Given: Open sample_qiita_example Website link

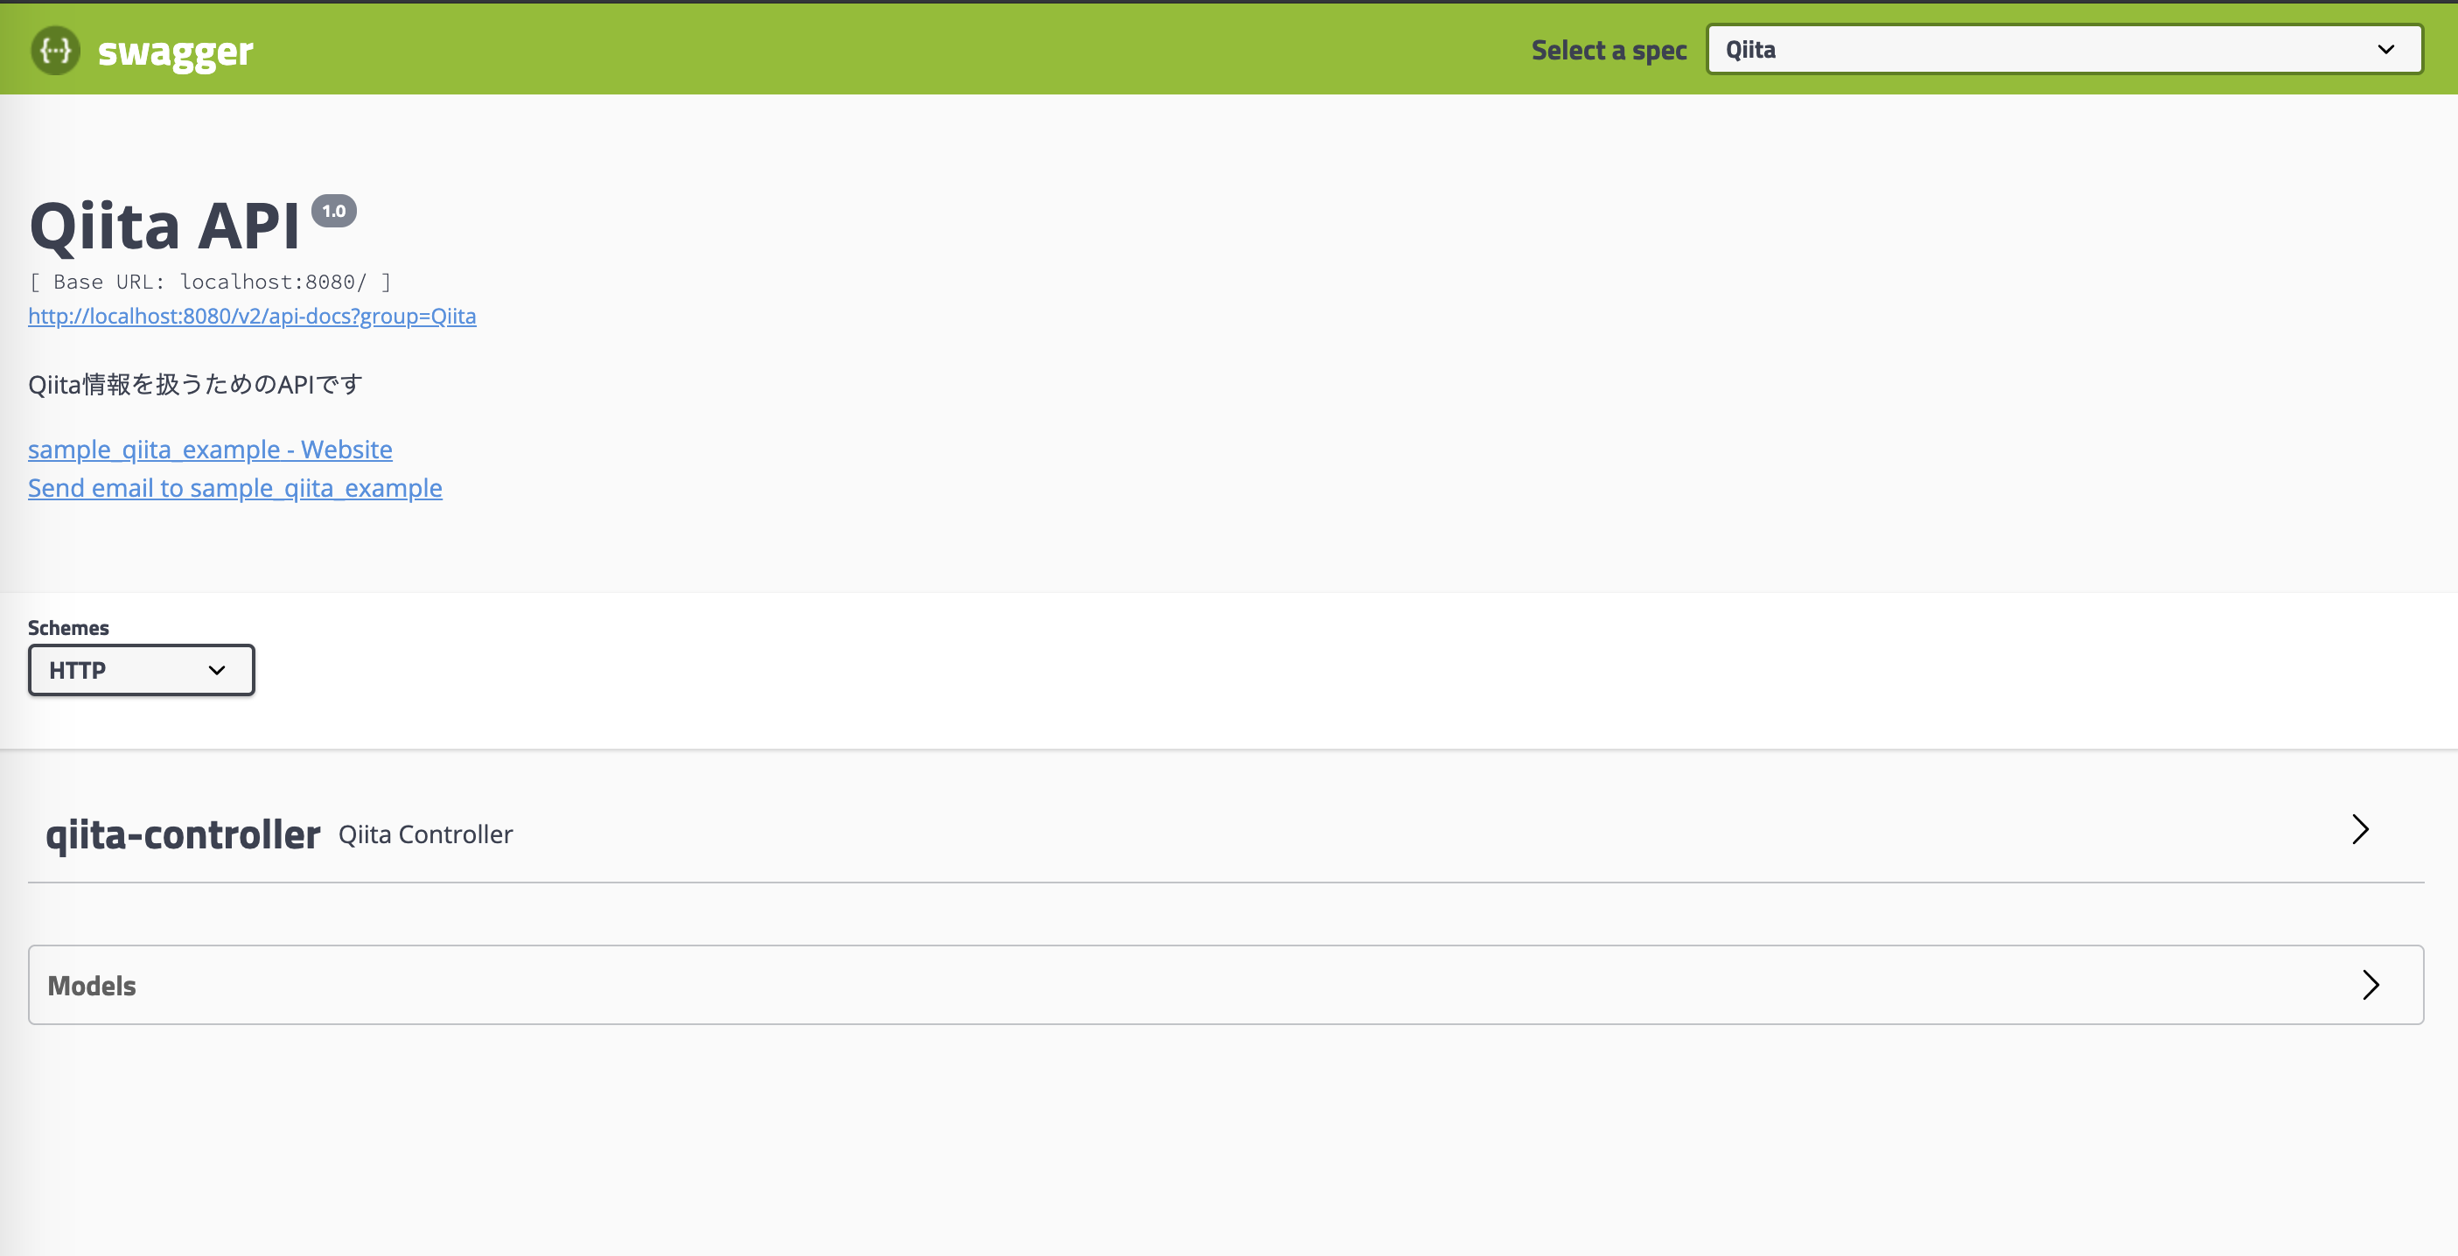Looking at the screenshot, I should click(x=210, y=449).
